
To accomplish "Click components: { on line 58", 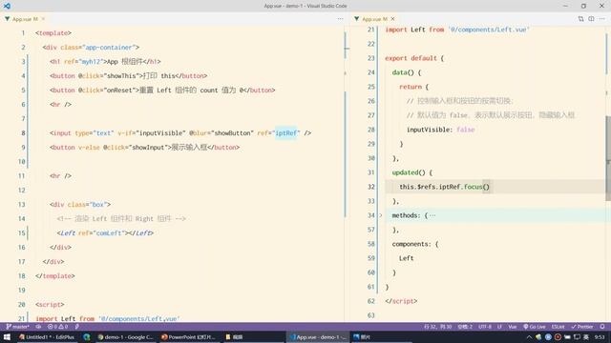I will [x=415, y=244].
